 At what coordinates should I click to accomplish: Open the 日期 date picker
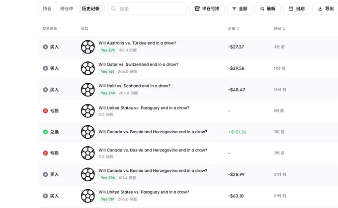296,9
